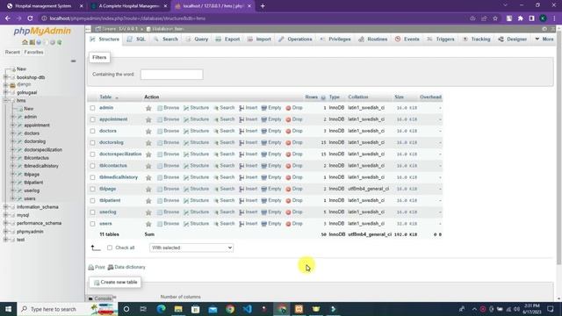Switch to the Operations tab
The image size is (562, 316).
tap(295, 39)
